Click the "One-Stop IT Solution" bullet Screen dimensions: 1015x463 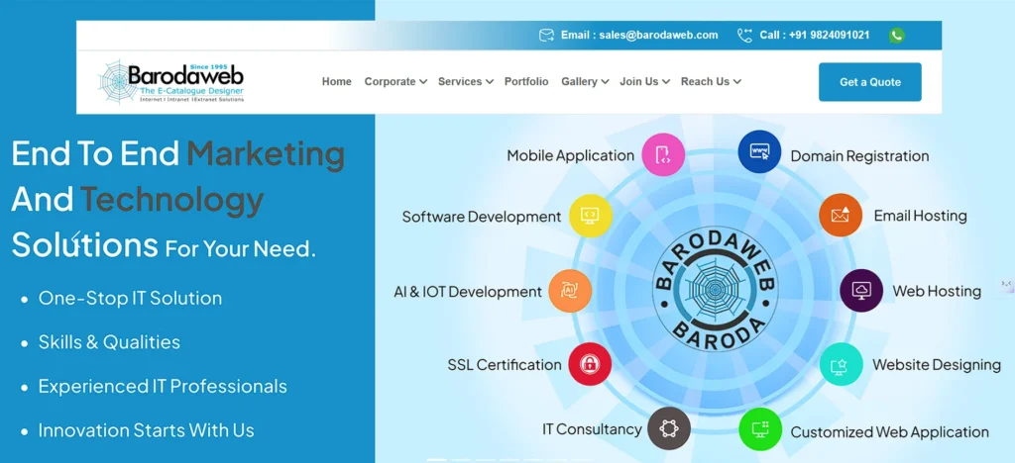coord(130,299)
